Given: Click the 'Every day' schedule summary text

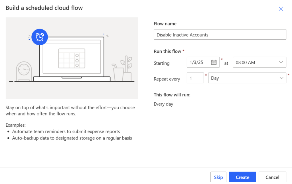Looking at the screenshot, I should (163, 104).
